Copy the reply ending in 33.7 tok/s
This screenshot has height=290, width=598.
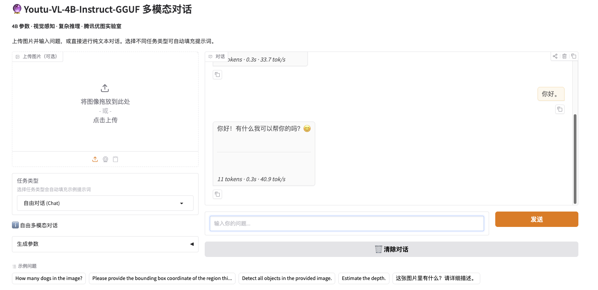coord(217,75)
